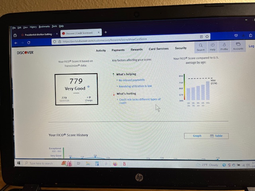Open the File menu
Image resolution: width=255 pixels, height=191 pixels.
(x=14, y=28)
